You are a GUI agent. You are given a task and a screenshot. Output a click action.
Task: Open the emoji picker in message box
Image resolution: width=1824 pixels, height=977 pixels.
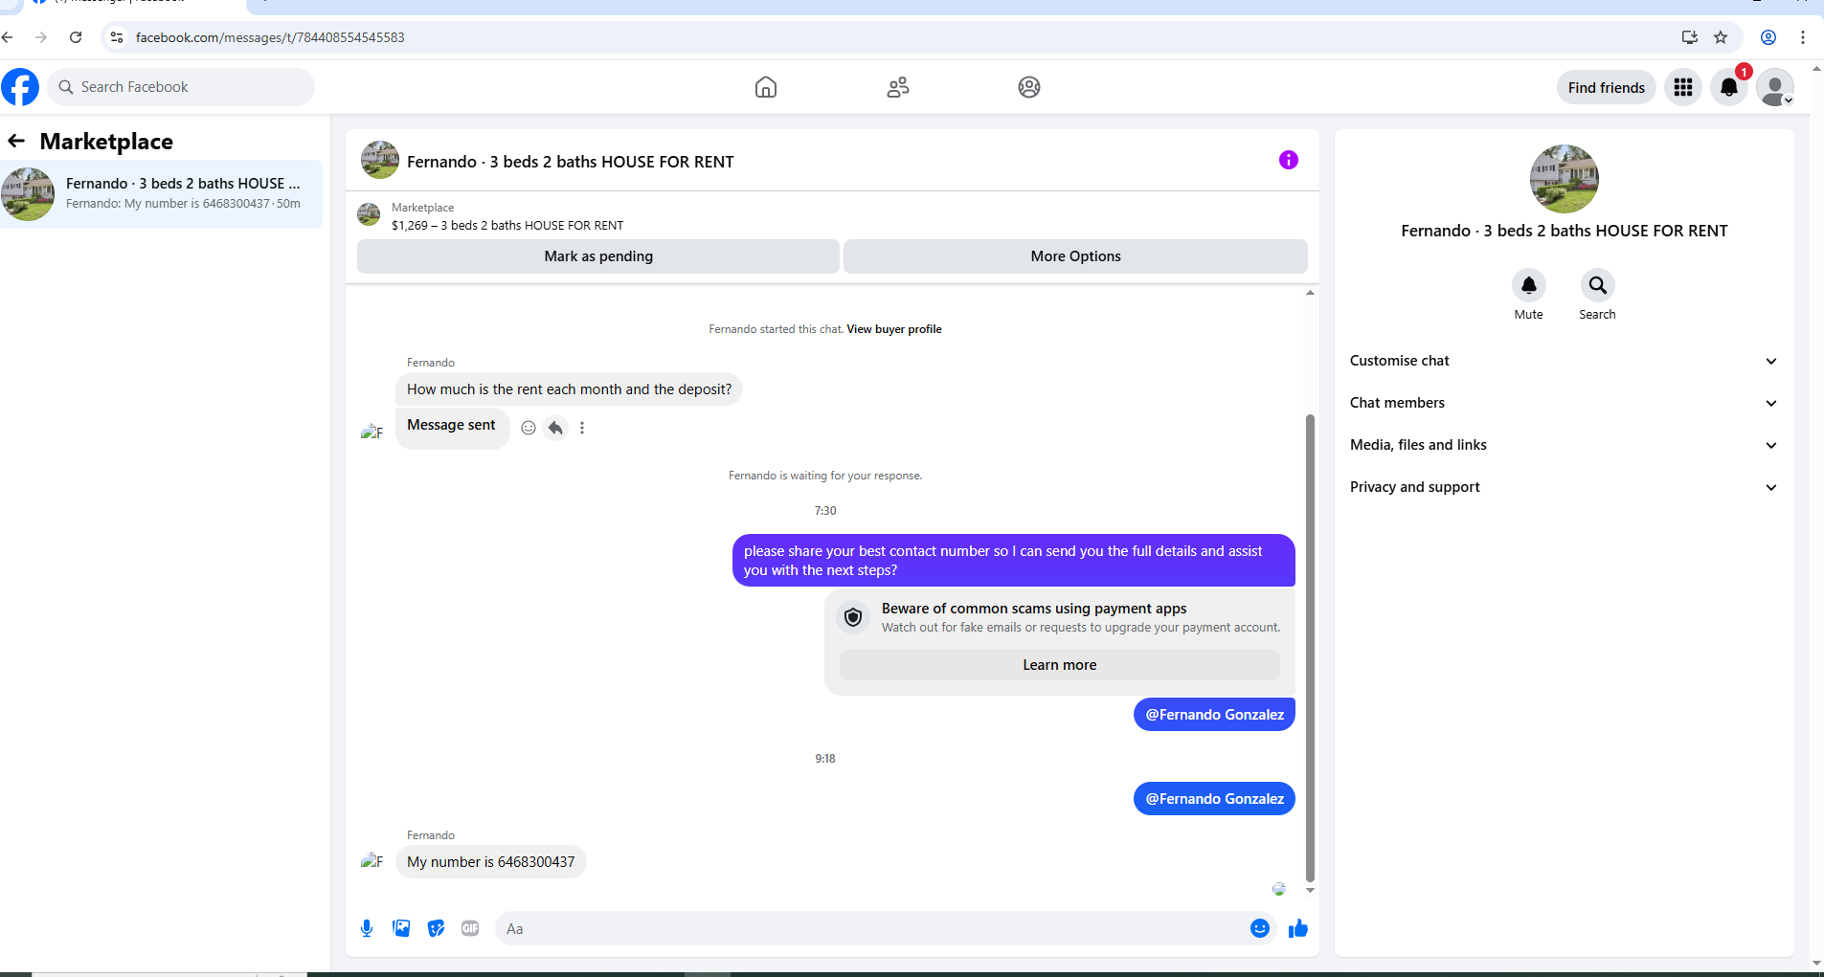(1260, 928)
